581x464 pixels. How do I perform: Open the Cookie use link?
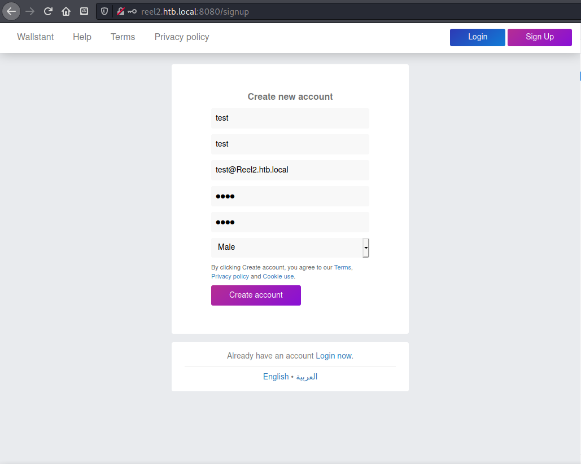tap(278, 277)
